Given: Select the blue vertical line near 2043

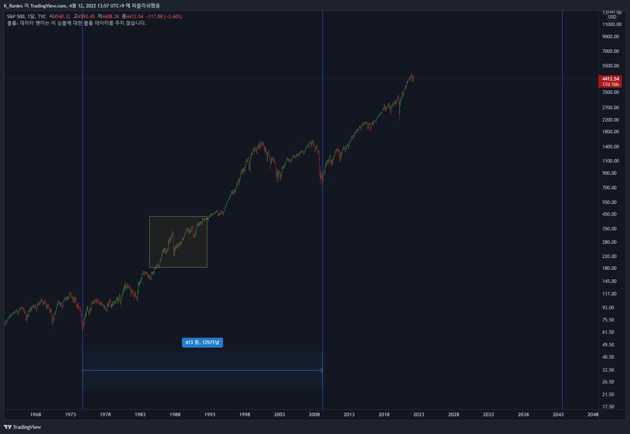Looking at the screenshot, I should pyautogui.click(x=562, y=209).
